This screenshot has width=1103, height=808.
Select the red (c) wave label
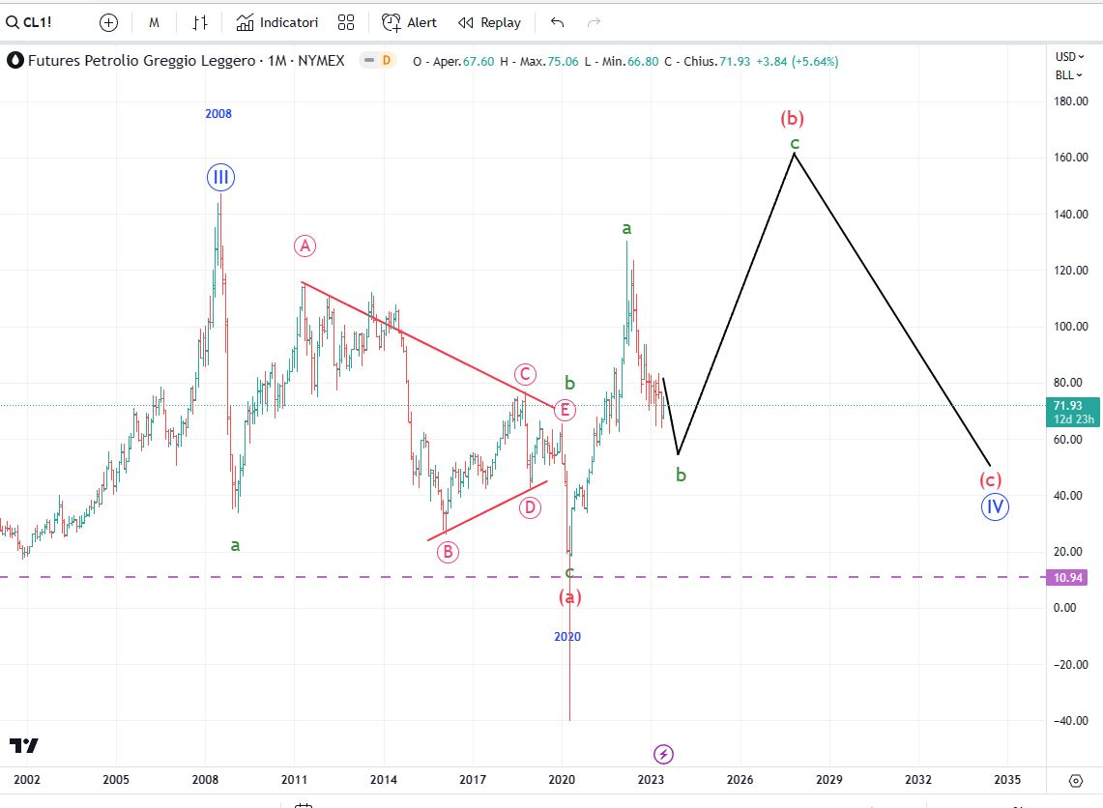[x=991, y=480]
